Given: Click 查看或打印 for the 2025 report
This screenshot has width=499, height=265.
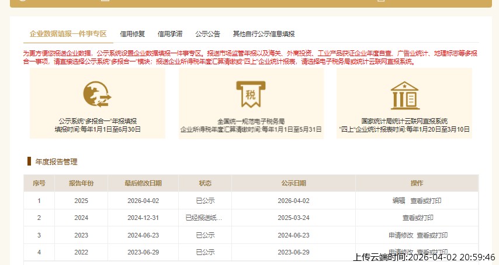Looking at the screenshot, I should (x=426, y=201).
